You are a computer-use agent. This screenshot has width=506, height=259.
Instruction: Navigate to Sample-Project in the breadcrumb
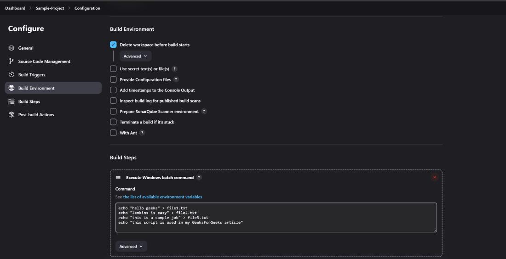[x=50, y=8]
